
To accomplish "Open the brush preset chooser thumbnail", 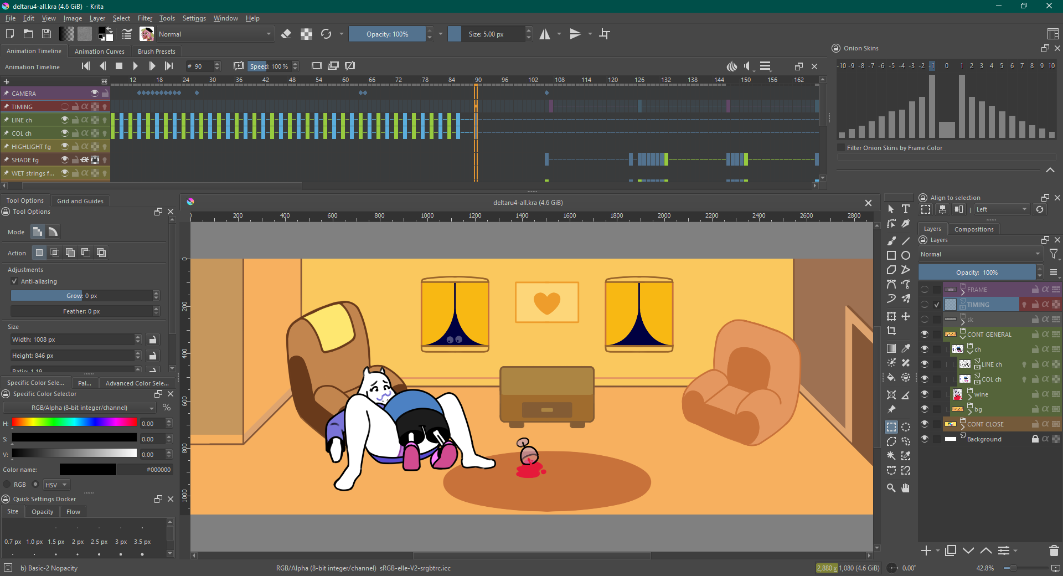I will [147, 34].
